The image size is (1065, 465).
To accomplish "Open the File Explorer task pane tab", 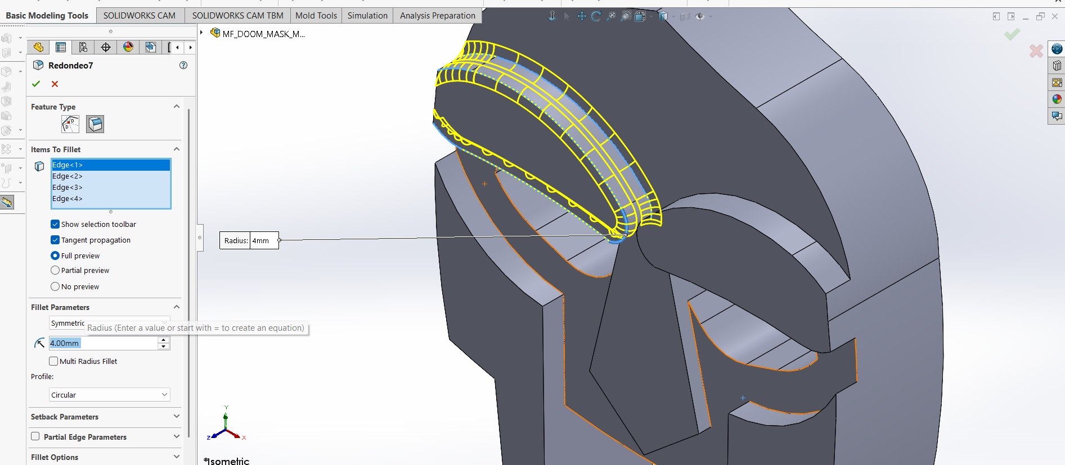I will tap(1057, 83).
